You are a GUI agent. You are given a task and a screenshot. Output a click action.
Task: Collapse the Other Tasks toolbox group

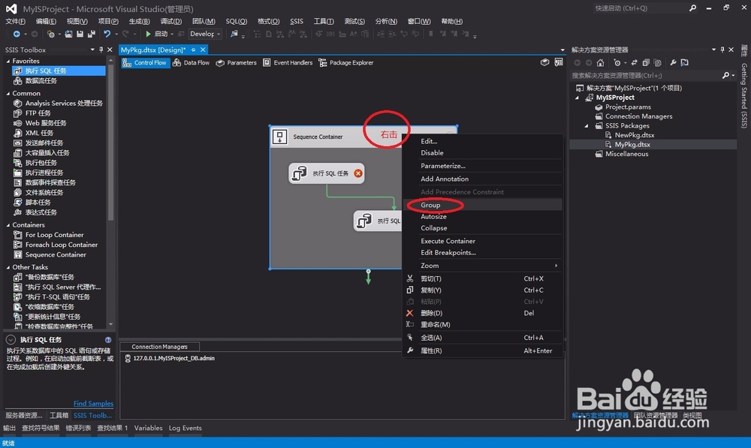pyautogui.click(x=8, y=267)
